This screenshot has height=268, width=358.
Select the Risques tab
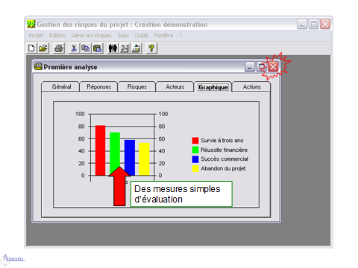click(136, 87)
